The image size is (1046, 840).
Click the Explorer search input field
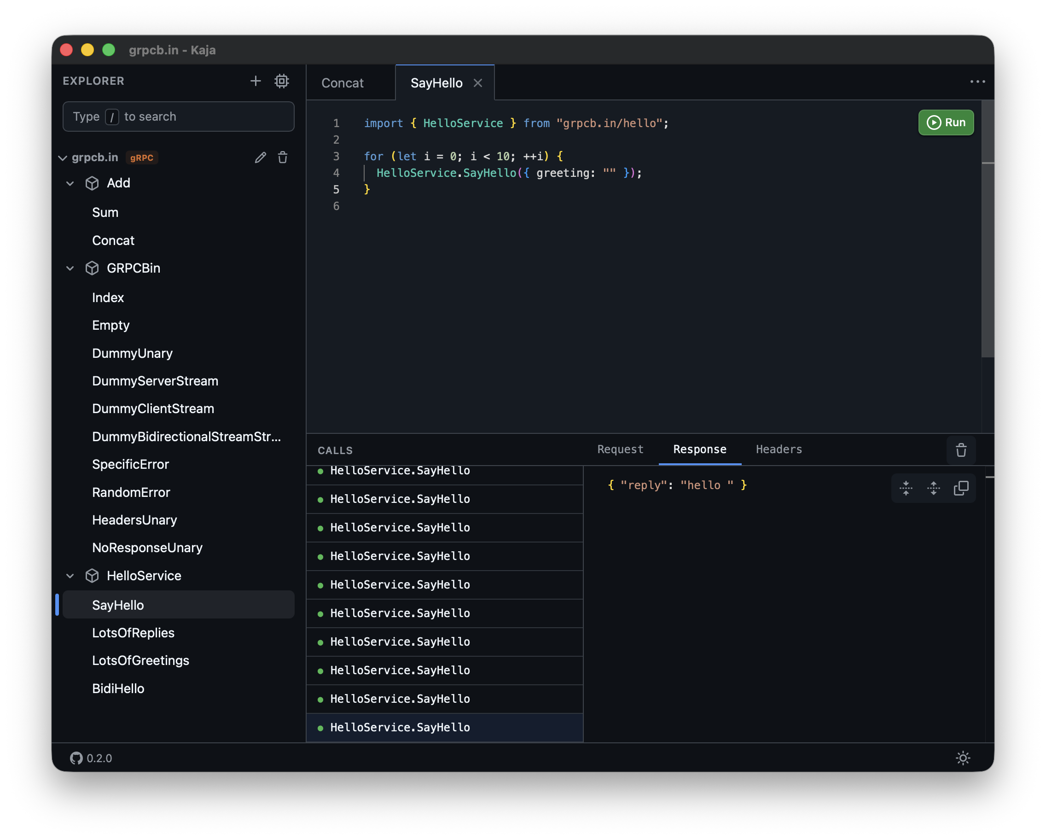point(179,117)
